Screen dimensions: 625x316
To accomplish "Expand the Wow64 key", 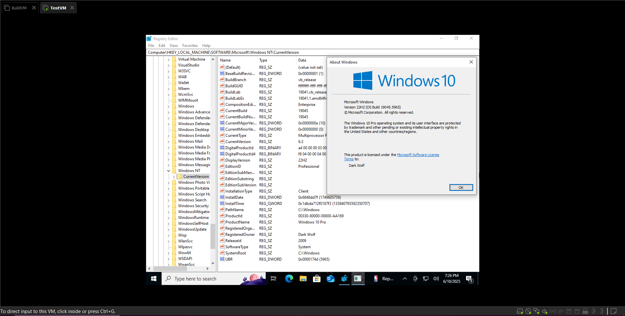I will (168, 253).
